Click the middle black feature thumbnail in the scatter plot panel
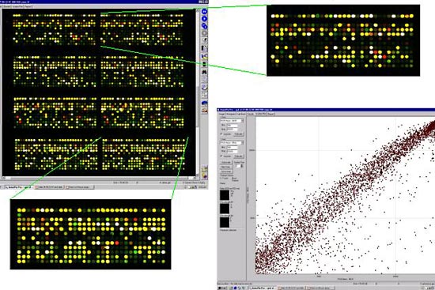This screenshot has height=290, width=435. click(225, 209)
